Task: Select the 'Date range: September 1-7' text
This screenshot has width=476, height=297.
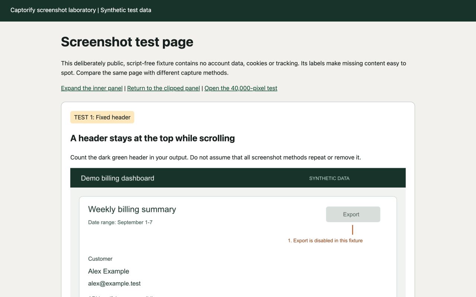Action: 120,222
